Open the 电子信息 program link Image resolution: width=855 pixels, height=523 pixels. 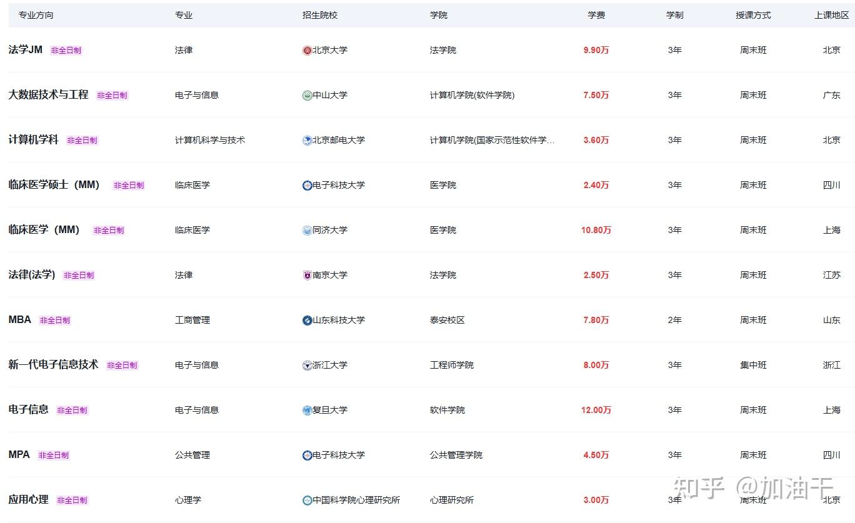(28, 409)
